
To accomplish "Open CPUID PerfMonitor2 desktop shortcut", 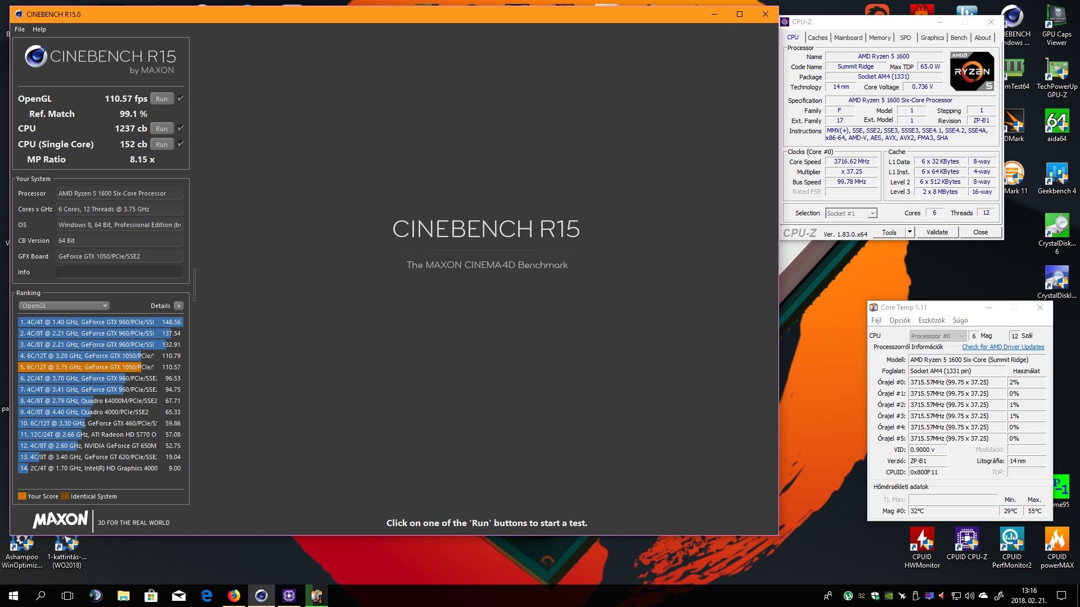I will click(x=1011, y=548).
